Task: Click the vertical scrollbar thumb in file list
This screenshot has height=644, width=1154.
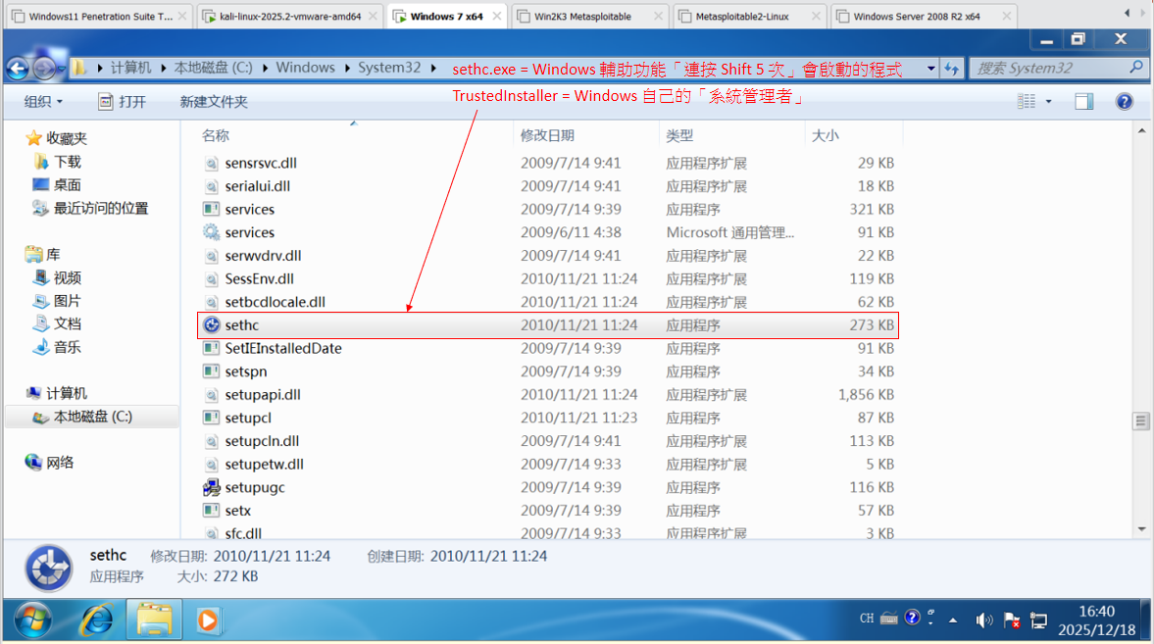Action: (1140, 421)
